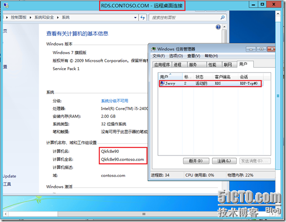Screen dimensions: 286x222
Task: Minimize the Remote Desktop Connection window
Action: click(253, 5)
